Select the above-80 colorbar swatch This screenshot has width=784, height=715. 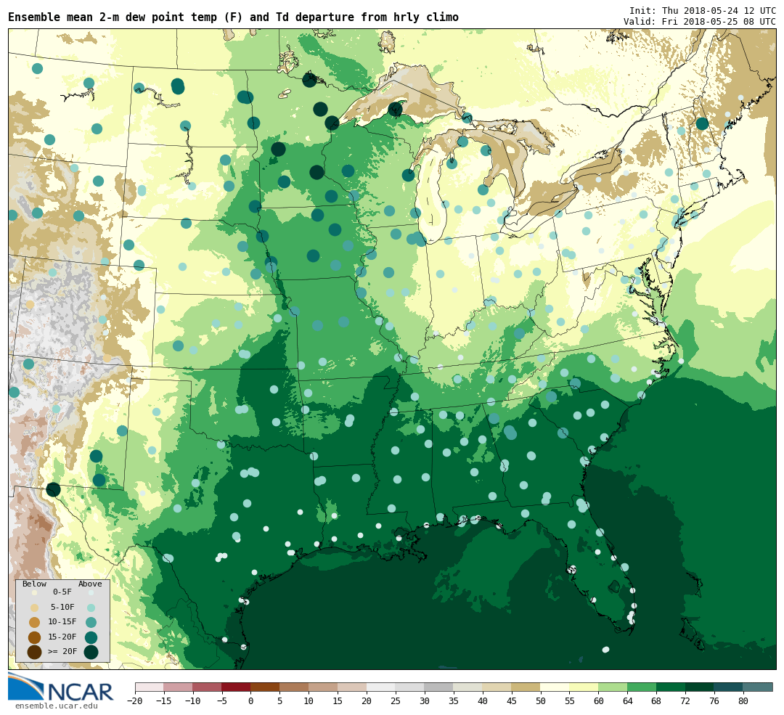[758, 687]
